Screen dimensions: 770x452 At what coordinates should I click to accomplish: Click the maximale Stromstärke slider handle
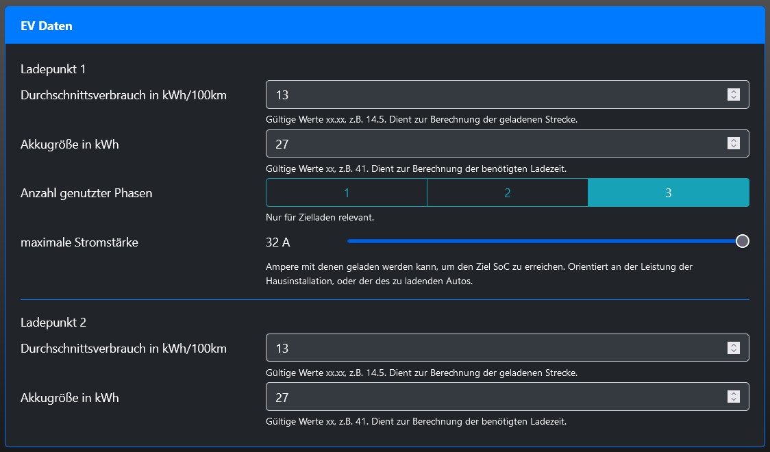(x=743, y=241)
